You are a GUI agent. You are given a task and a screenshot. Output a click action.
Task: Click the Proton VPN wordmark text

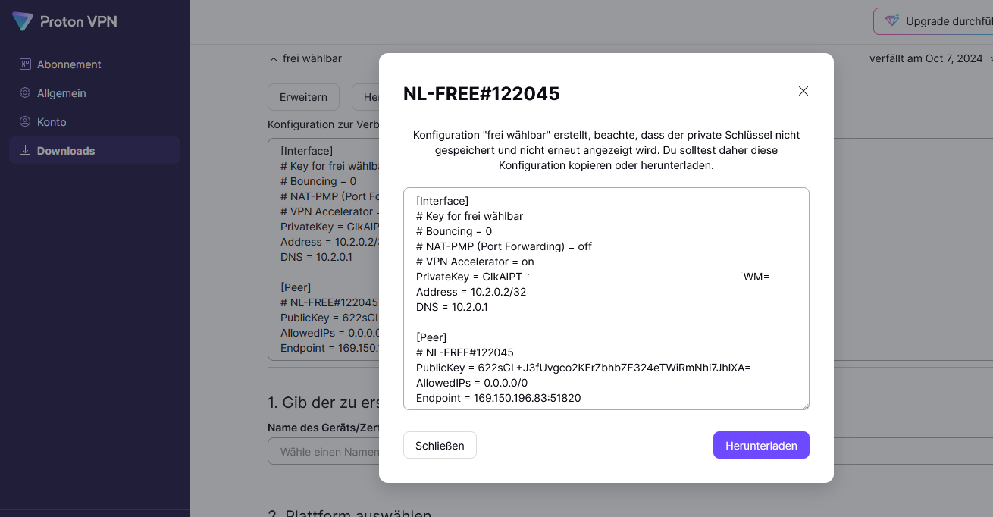pyautogui.click(x=79, y=21)
